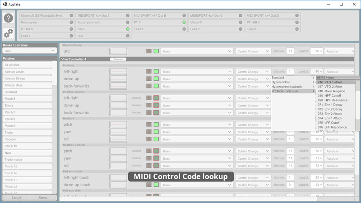Image resolution: width=361 pixels, height=203 pixels.
Task: Open the grip row Bass device dropdown
Action: pos(197,51)
